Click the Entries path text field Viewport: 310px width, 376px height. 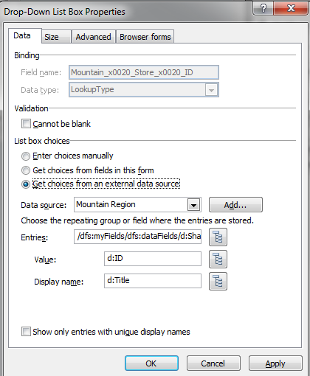pos(137,237)
